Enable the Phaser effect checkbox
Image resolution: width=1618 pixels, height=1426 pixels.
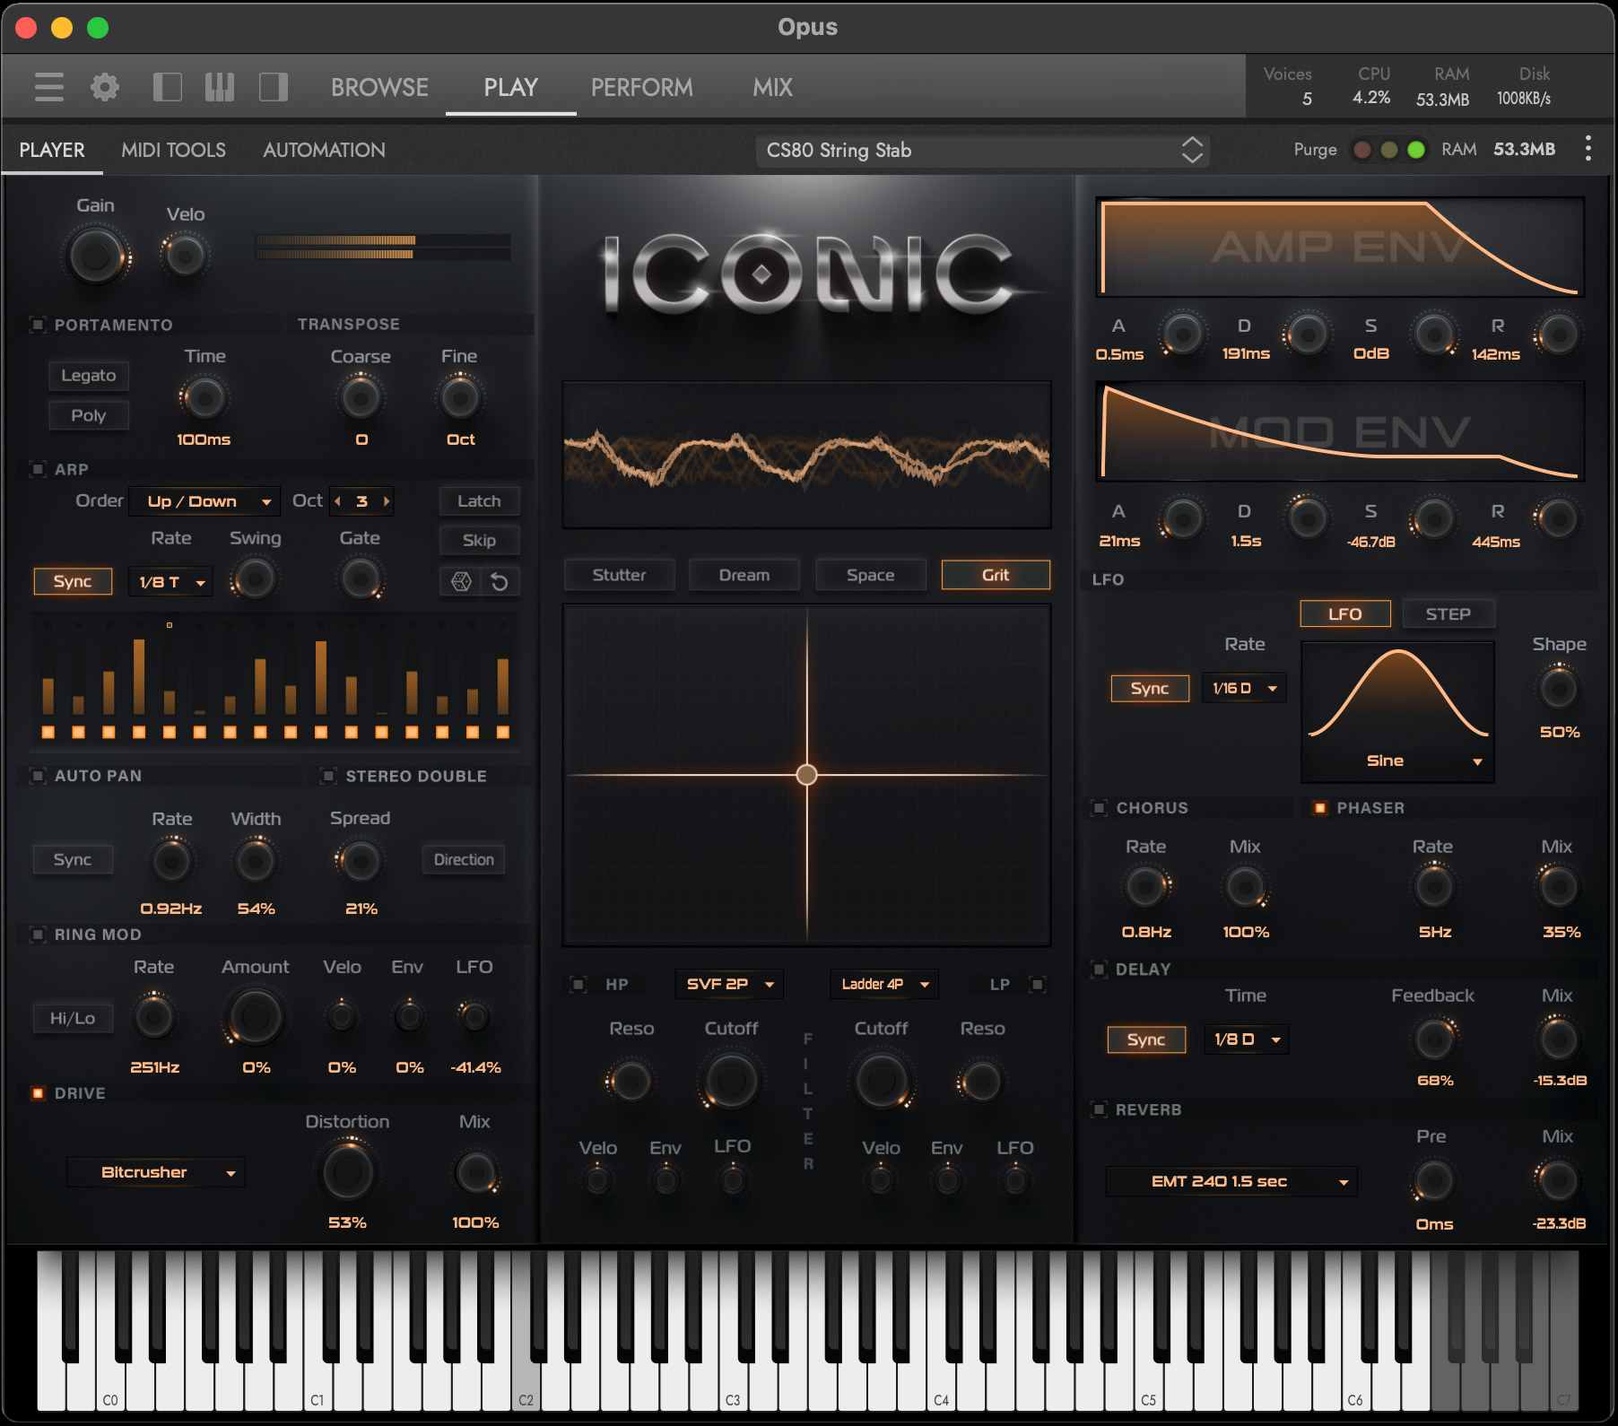(x=1320, y=808)
